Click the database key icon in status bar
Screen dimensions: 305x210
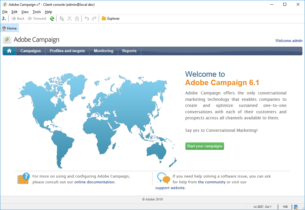296,207
